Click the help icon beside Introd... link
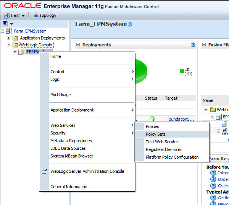The height and width of the screenshot is (205, 229). coord(213,172)
